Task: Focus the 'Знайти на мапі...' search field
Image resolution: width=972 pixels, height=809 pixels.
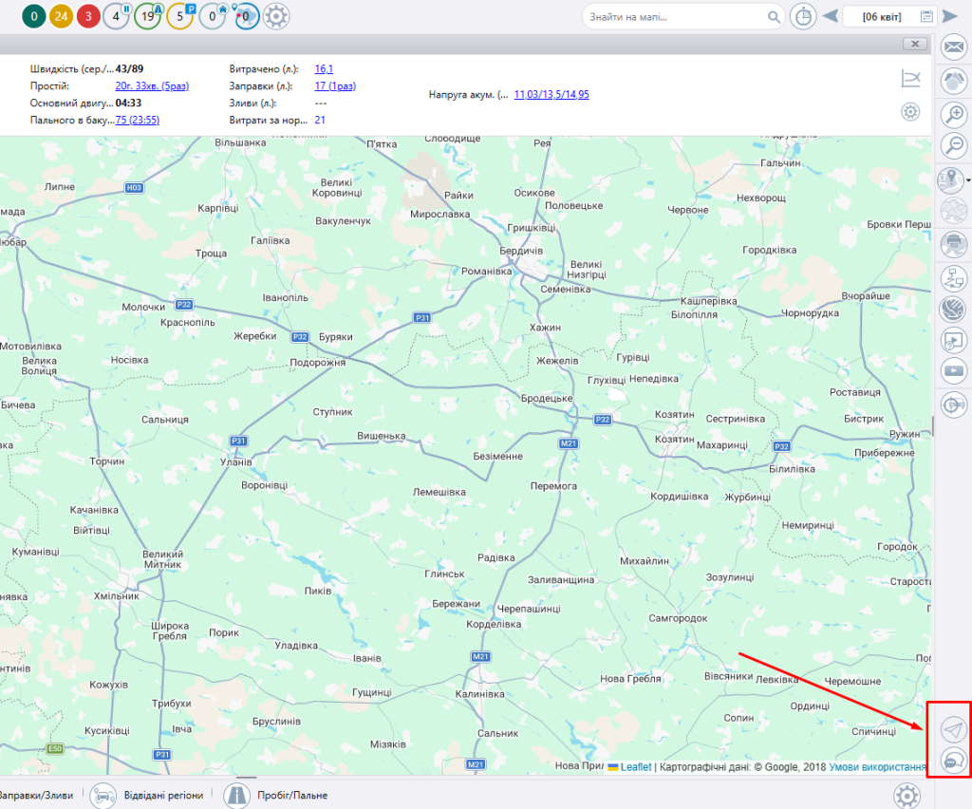Action: click(x=676, y=17)
